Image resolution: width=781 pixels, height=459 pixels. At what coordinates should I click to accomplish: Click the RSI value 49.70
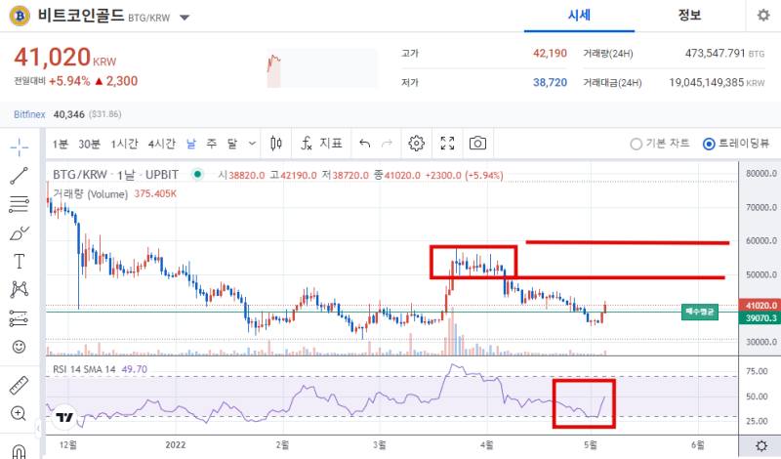click(x=135, y=369)
